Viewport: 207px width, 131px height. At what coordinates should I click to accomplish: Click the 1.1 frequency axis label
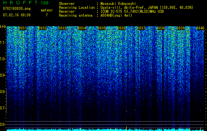pyautogui.click(x=3, y=43)
